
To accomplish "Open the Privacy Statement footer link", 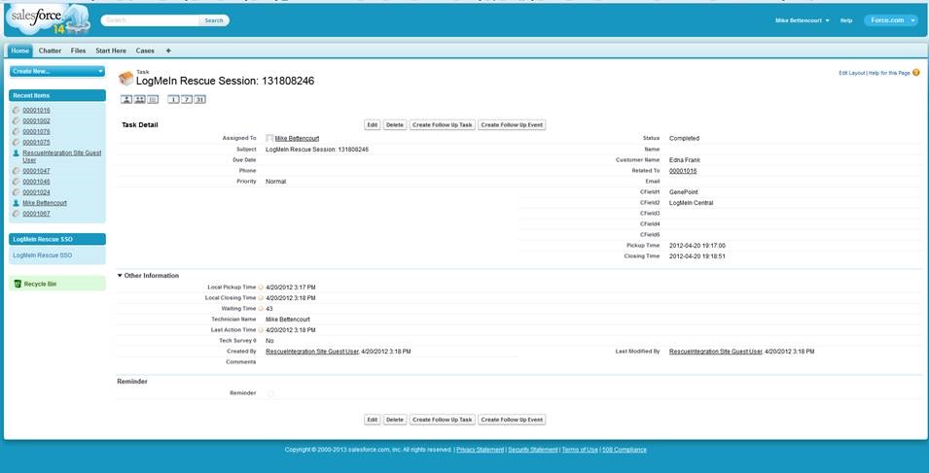I will [x=480, y=450].
